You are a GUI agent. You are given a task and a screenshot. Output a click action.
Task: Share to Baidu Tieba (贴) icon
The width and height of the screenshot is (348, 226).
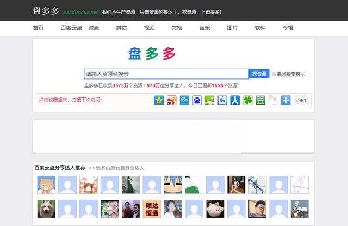pyautogui.click(x=222, y=100)
